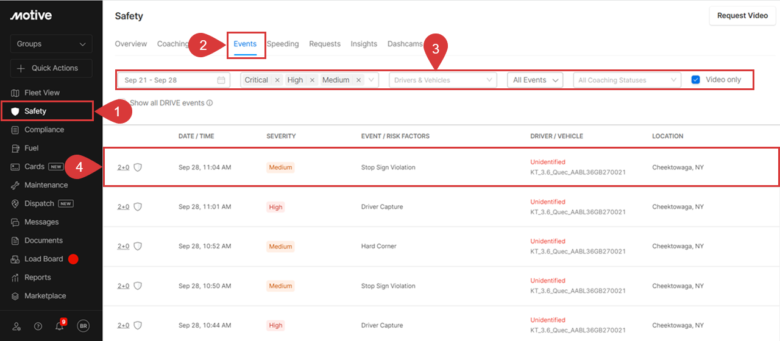Click the Load Board truck icon
The height and width of the screenshot is (341, 780).
16,259
